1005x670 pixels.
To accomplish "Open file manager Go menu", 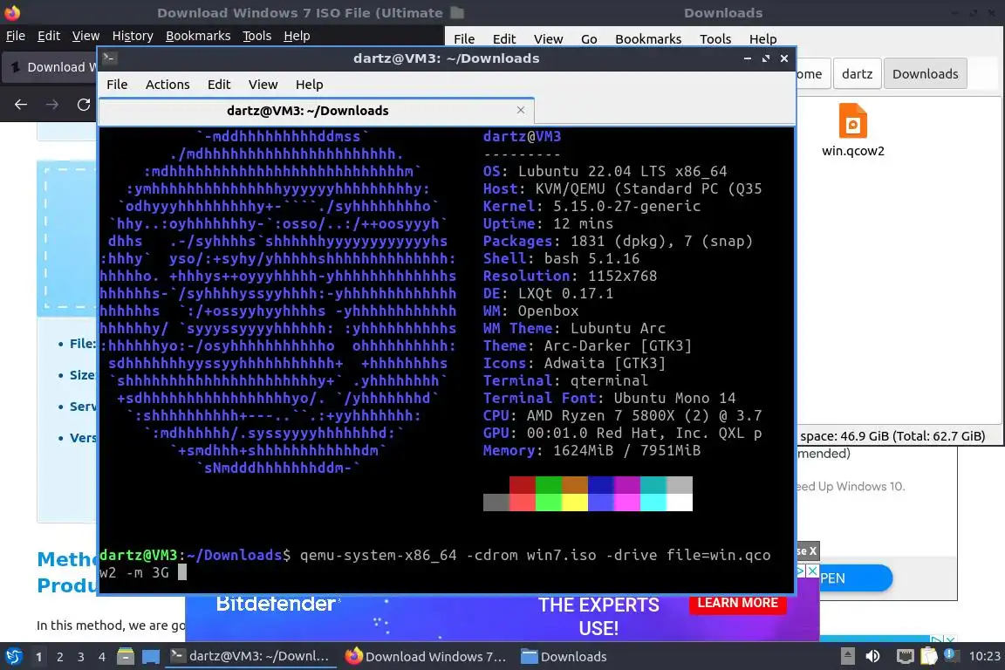I will tap(589, 39).
